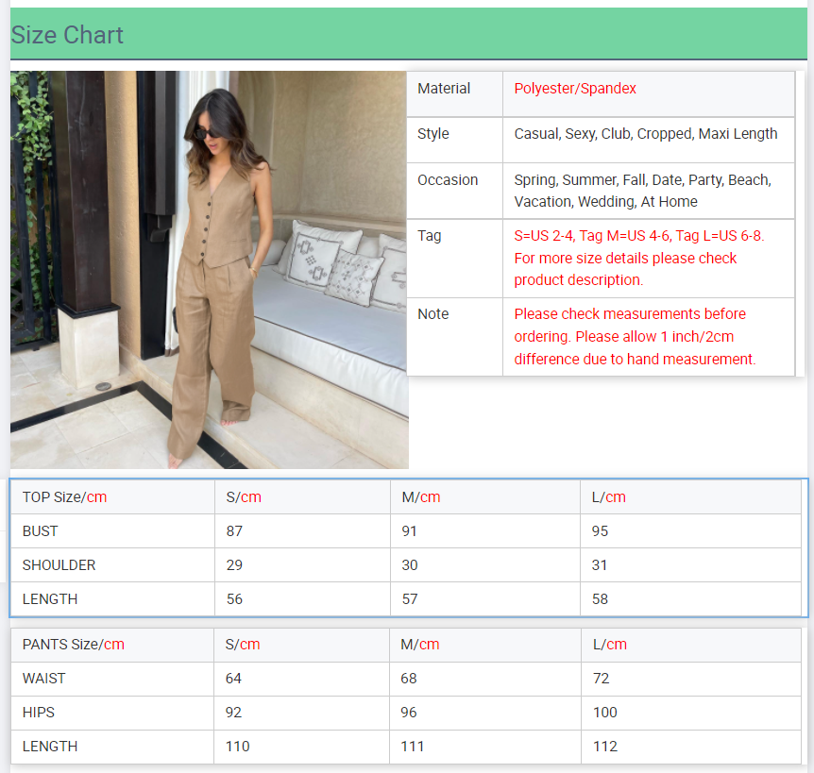Select the Polyester/Spandex material text
This screenshot has width=814, height=773.
[x=575, y=89]
